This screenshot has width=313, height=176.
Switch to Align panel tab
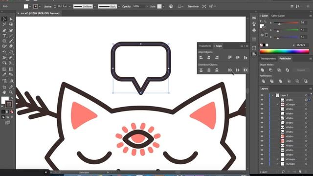click(219, 46)
